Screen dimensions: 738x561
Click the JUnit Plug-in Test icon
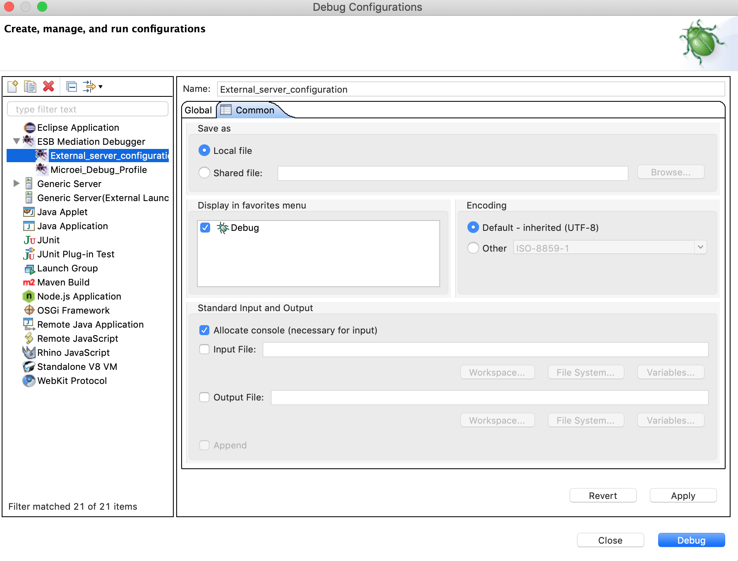pyautogui.click(x=29, y=254)
